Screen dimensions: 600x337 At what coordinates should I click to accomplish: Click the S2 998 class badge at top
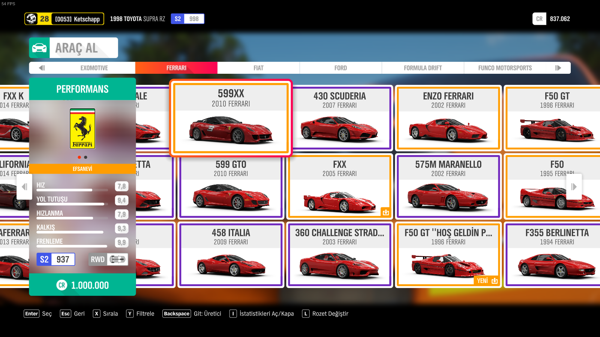point(187,19)
